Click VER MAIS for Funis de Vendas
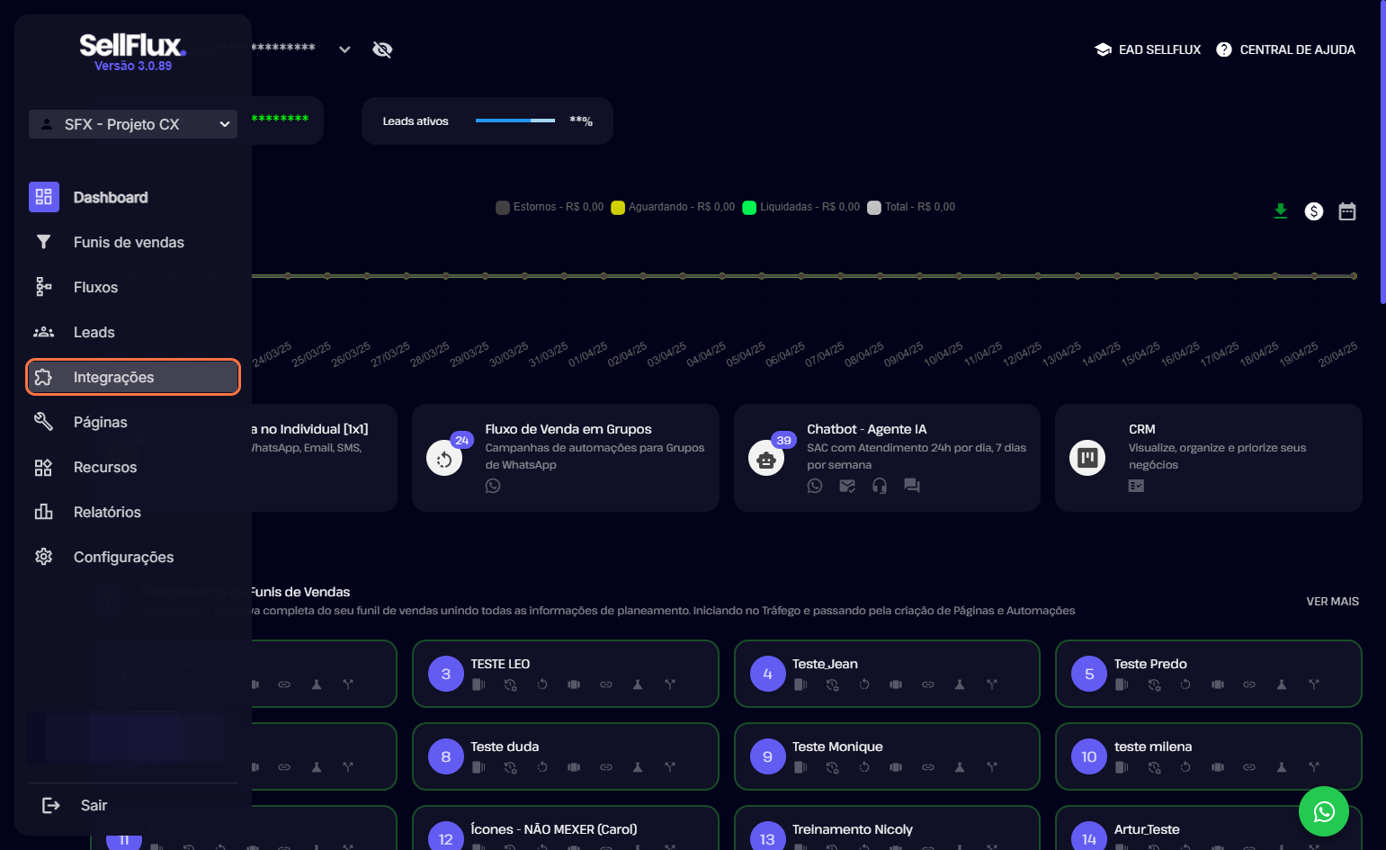1386x850 pixels. [x=1333, y=601]
